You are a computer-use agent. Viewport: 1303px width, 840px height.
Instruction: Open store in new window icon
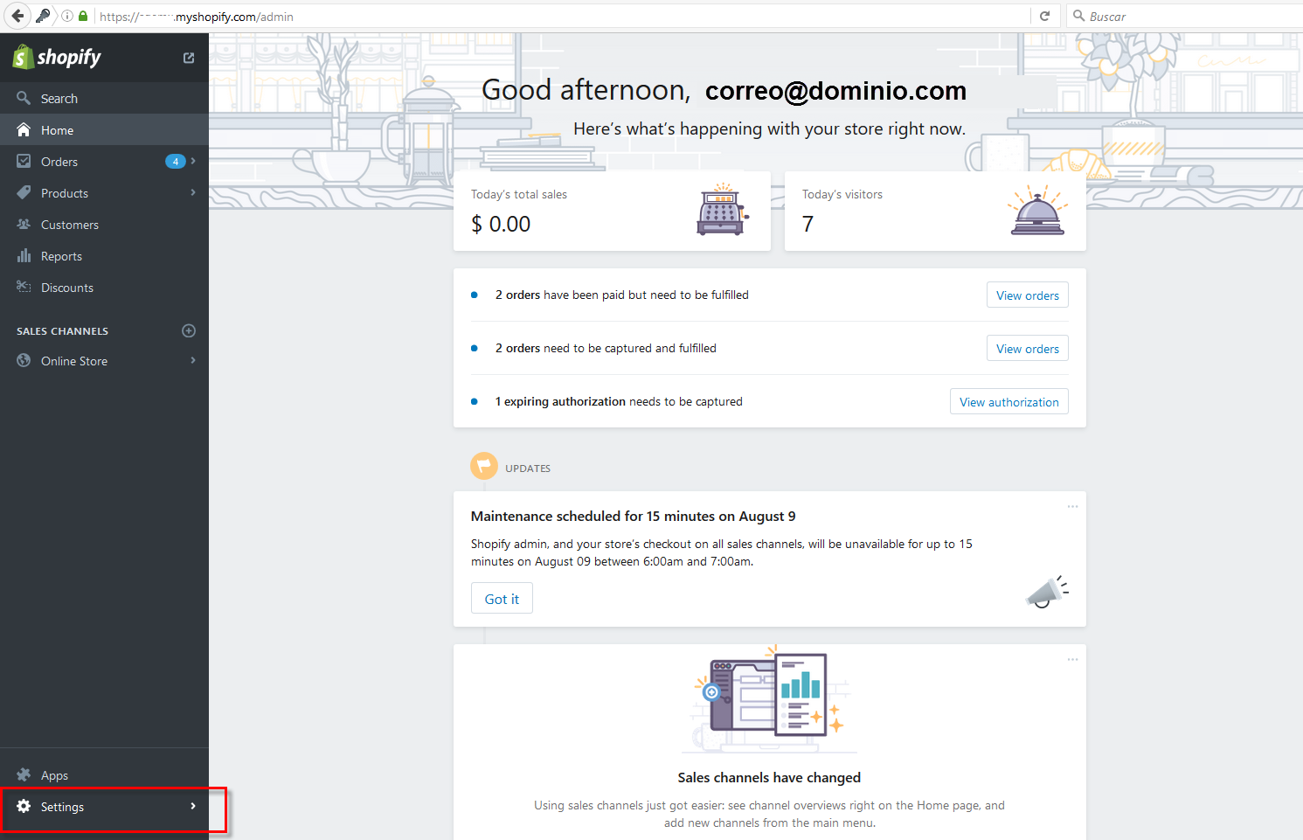(189, 58)
